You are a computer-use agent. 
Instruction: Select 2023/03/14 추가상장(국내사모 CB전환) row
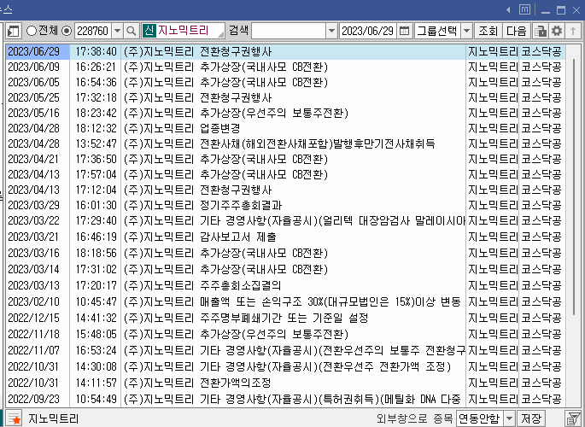click(285, 269)
